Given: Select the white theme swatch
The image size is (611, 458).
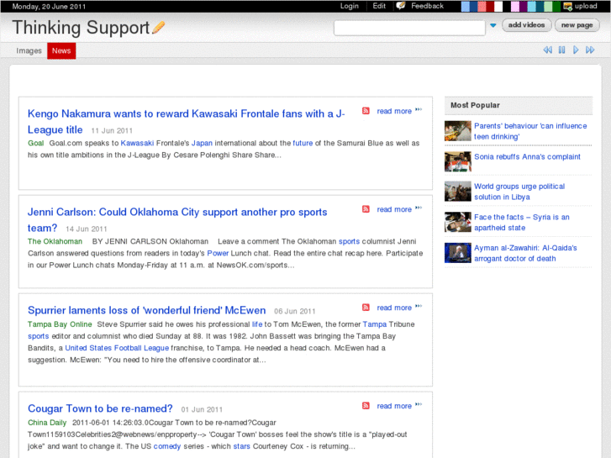Looking at the screenshot, I should (x=498, y=6).
